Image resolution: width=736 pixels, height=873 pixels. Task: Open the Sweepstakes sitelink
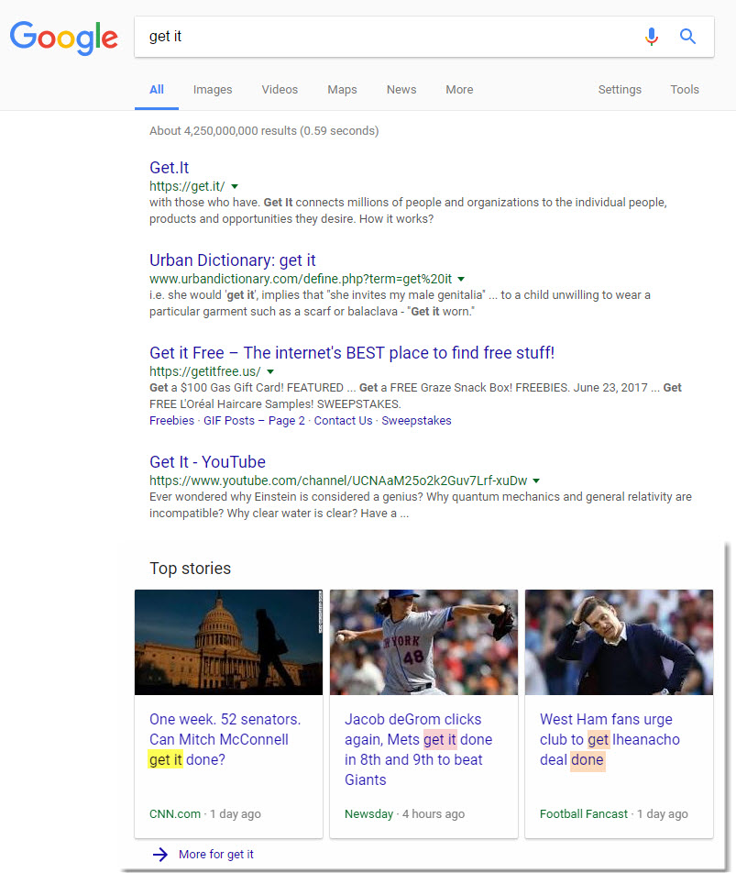coord(416,421)
